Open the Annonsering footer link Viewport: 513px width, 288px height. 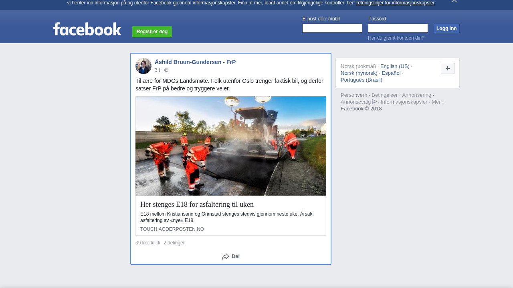tap(416, 95)
